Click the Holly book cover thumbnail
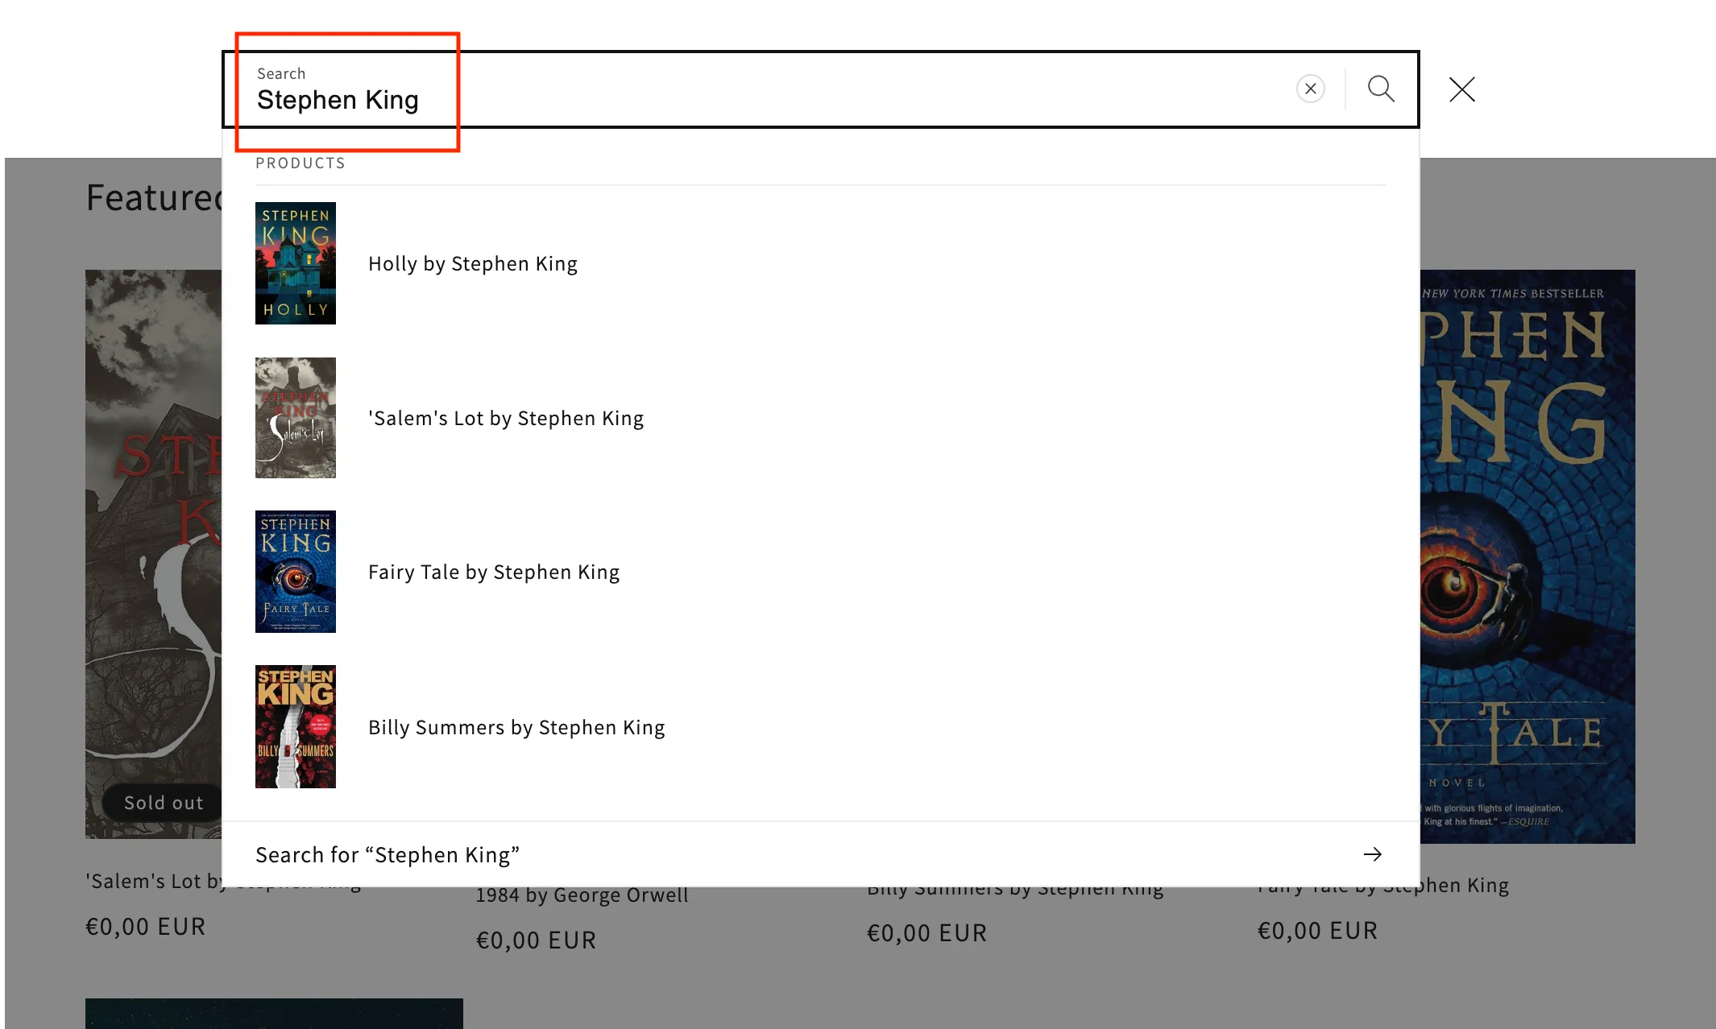This screenshot has width=1716, height=1029. tap(295, 263)
